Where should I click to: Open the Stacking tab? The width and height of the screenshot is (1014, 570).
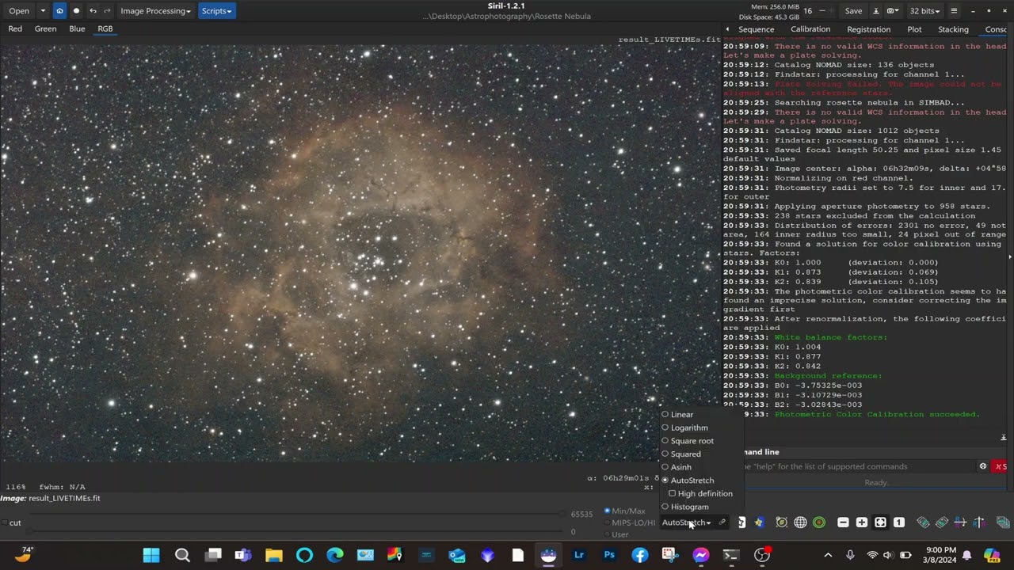tap(953, 29)
